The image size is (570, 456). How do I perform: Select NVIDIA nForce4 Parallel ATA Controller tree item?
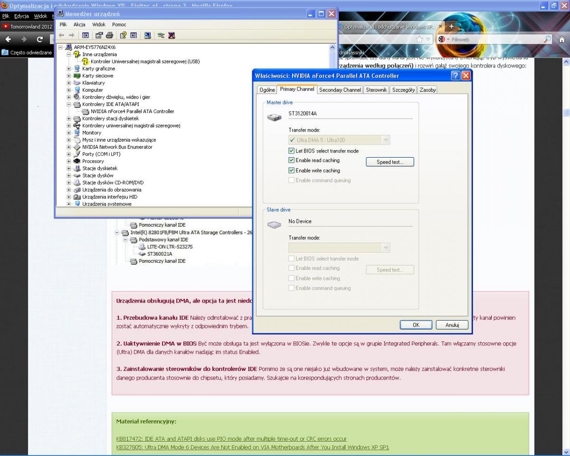click(x=133, y=111)
